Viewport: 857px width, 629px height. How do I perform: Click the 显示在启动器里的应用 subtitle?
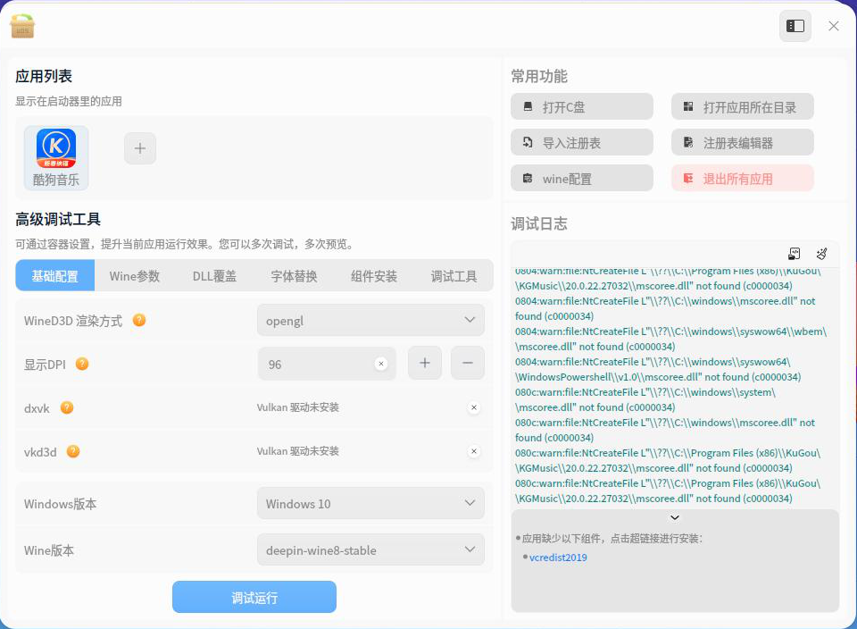(x=69, y=101)
